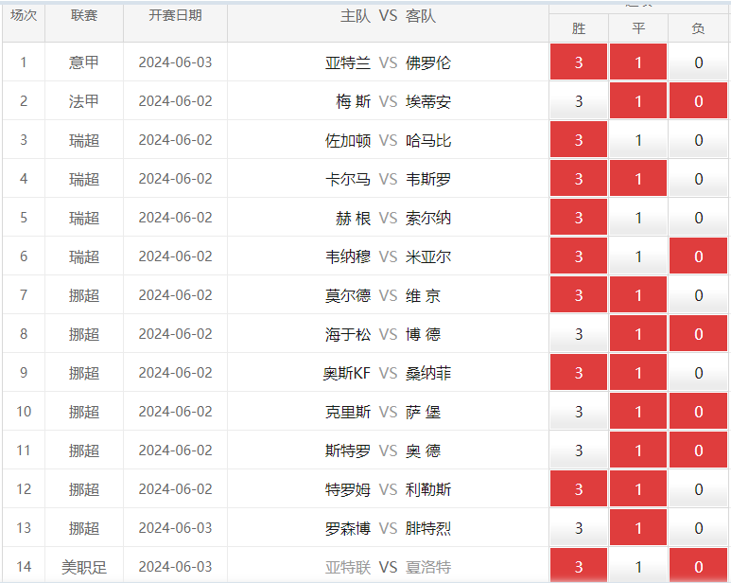Image resolution: width=731 pixels, height=583 pixels.
Task: Toggle 平 (1) for match 1 亚特兰 vs 佛罗伦
Action: point(638,62)
